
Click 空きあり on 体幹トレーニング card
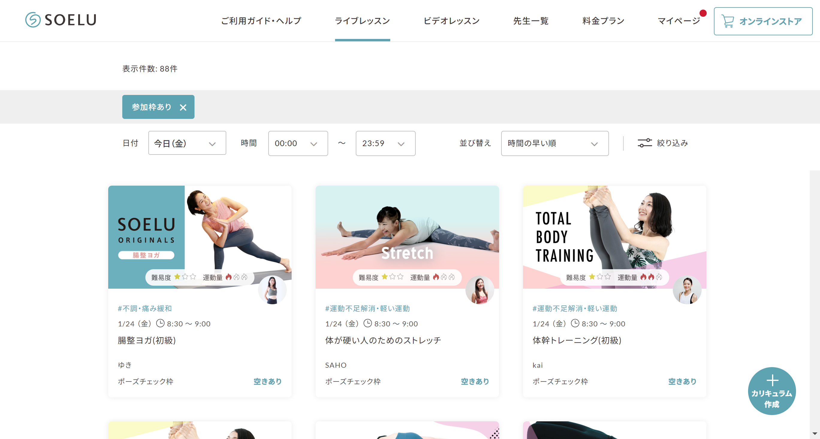pos(682,381)
